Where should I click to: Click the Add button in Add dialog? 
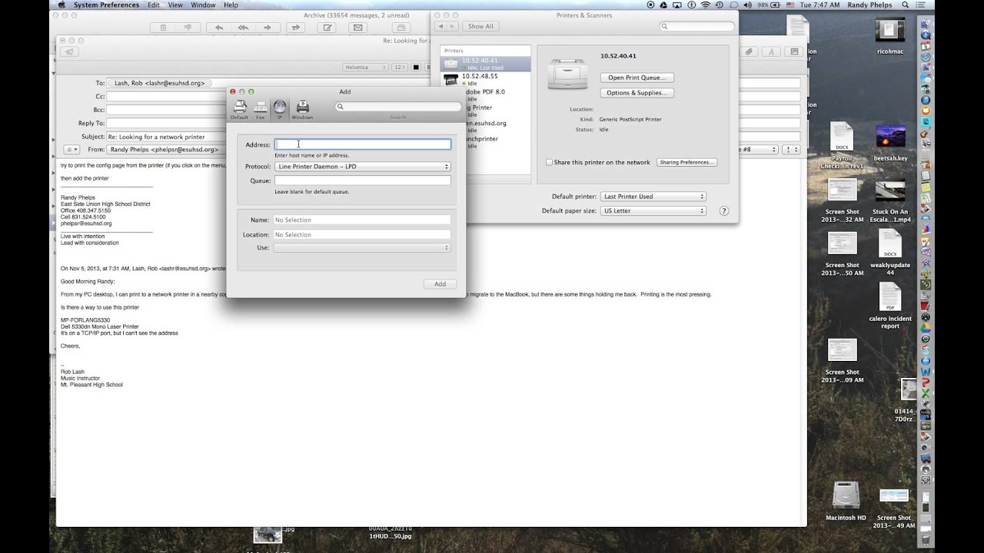coord(440,284)
